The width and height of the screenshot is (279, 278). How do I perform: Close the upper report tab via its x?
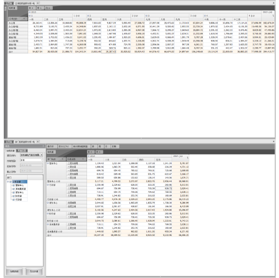pos(38,3)
